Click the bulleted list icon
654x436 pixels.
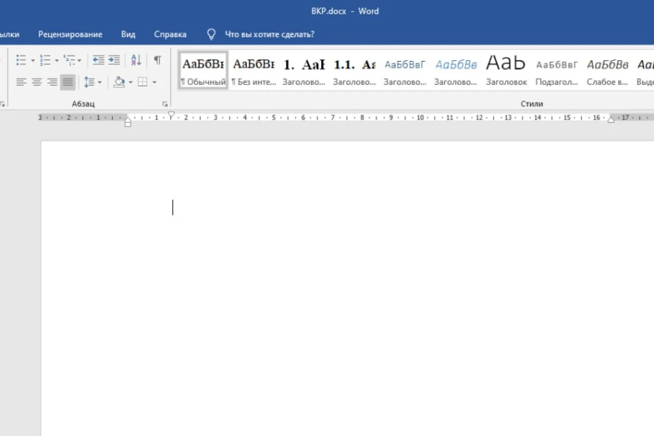click(21, 60)
